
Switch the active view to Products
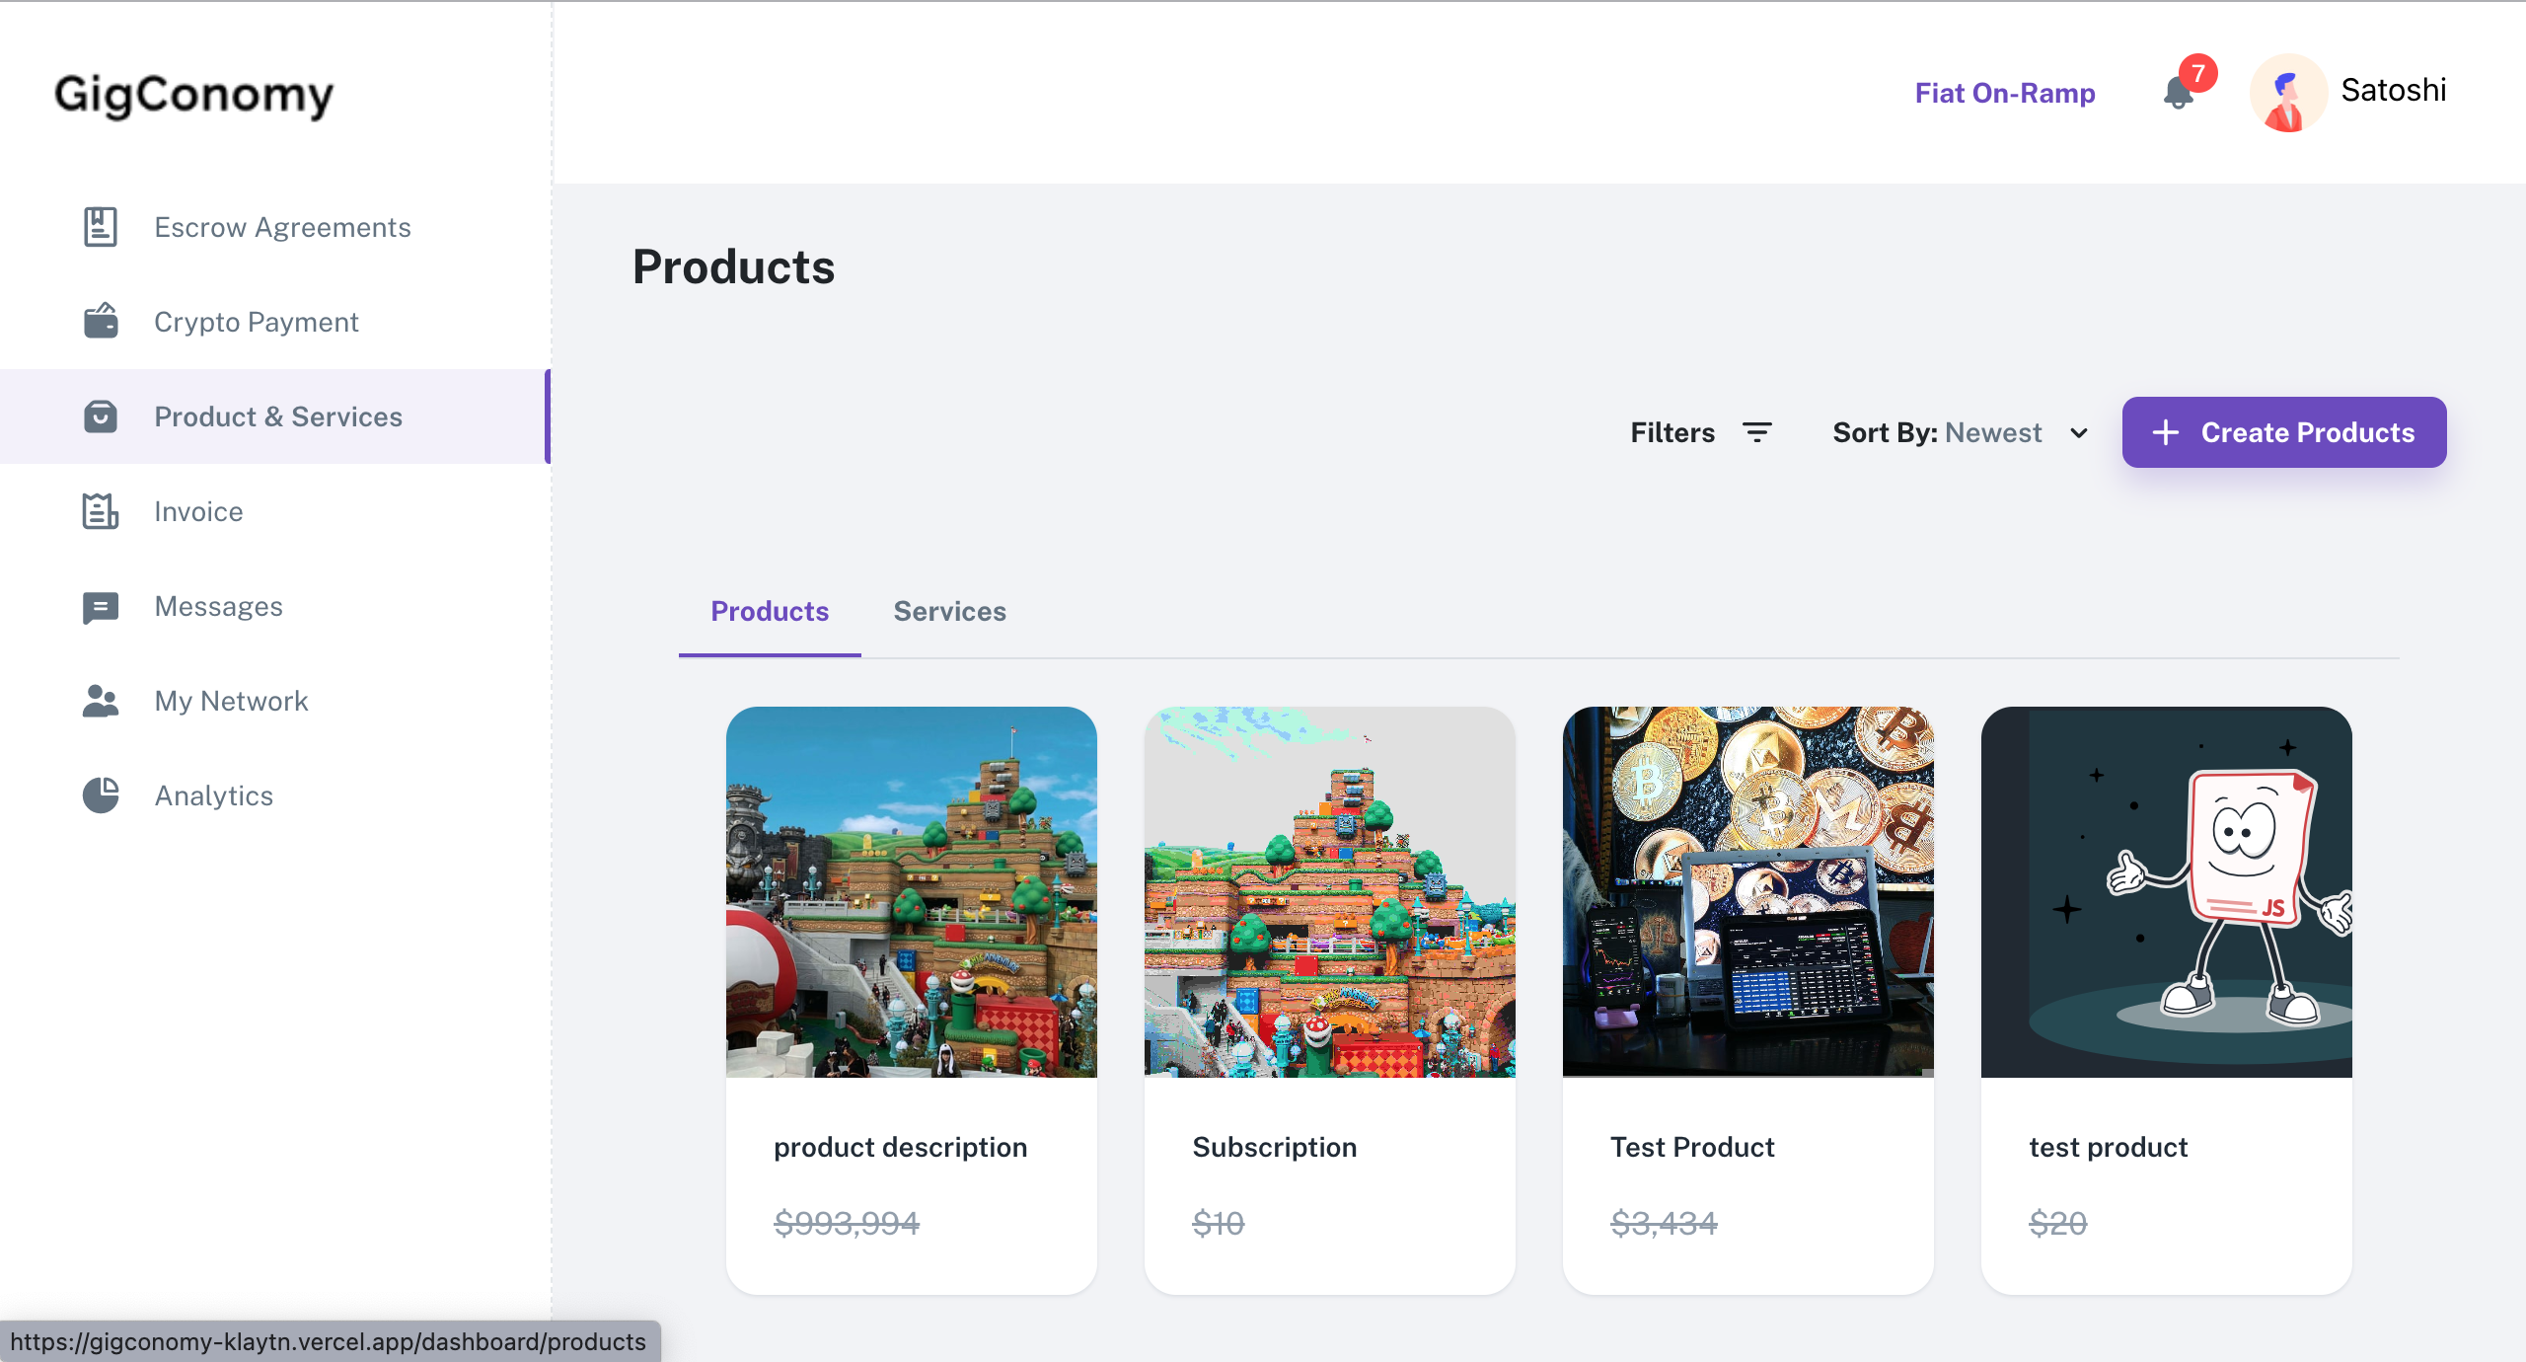(770, 612)
